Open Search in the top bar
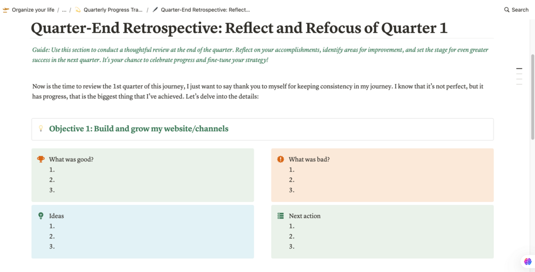 516,10
